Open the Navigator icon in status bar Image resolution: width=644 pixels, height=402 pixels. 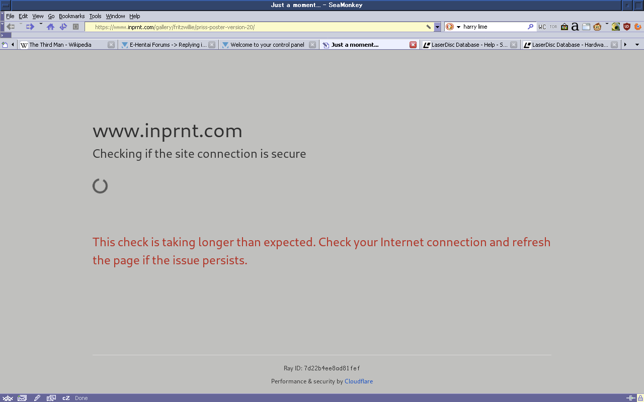tap(7, 398)
